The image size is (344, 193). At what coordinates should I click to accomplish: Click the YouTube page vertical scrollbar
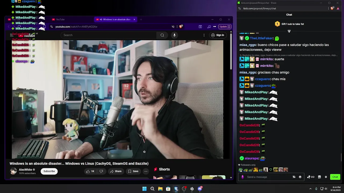(231, 51)
